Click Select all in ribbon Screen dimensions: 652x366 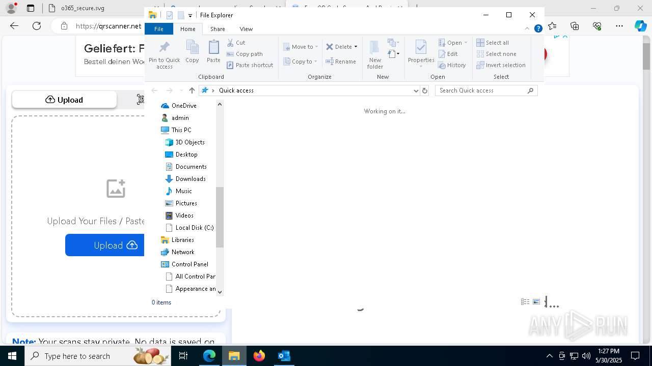pyautogui.click(x=493, y=43)
